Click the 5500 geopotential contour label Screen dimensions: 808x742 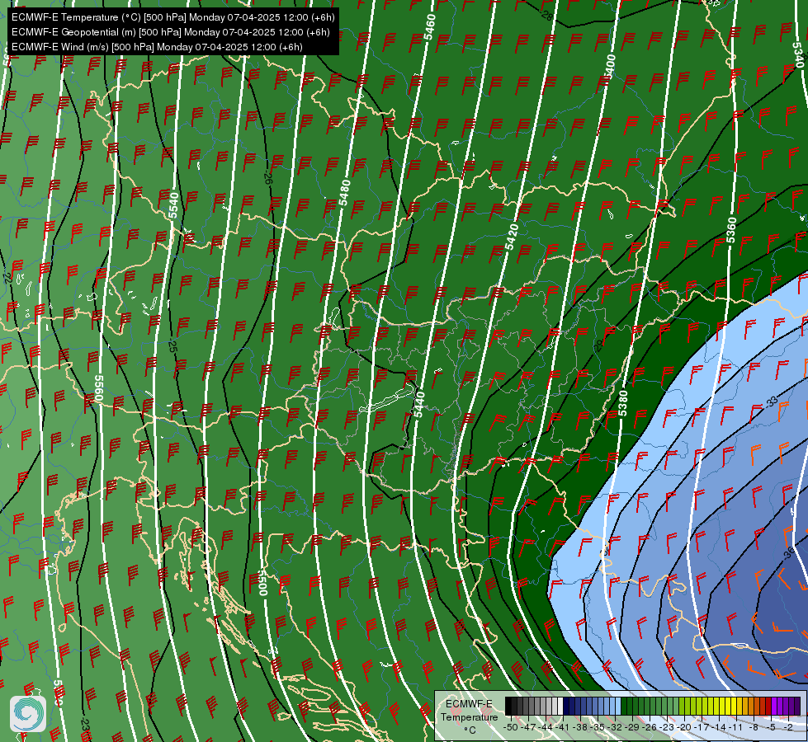262,582
